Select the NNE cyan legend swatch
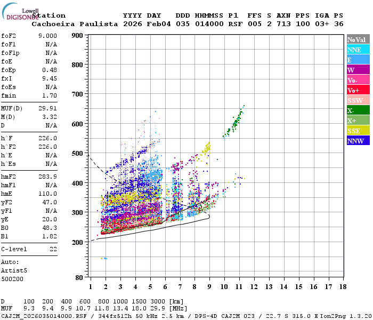This screenshot has width=373, height=320. pyautogui.click(x=358, y=50)
